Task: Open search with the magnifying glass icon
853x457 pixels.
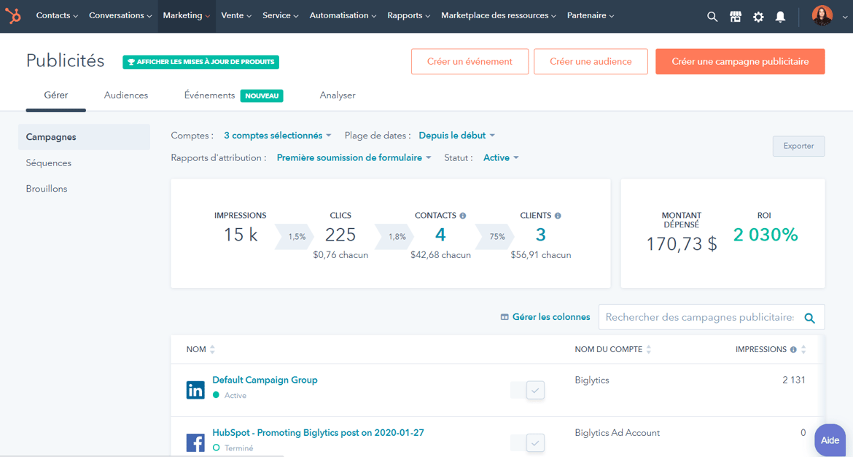Action: click(712, 17)
